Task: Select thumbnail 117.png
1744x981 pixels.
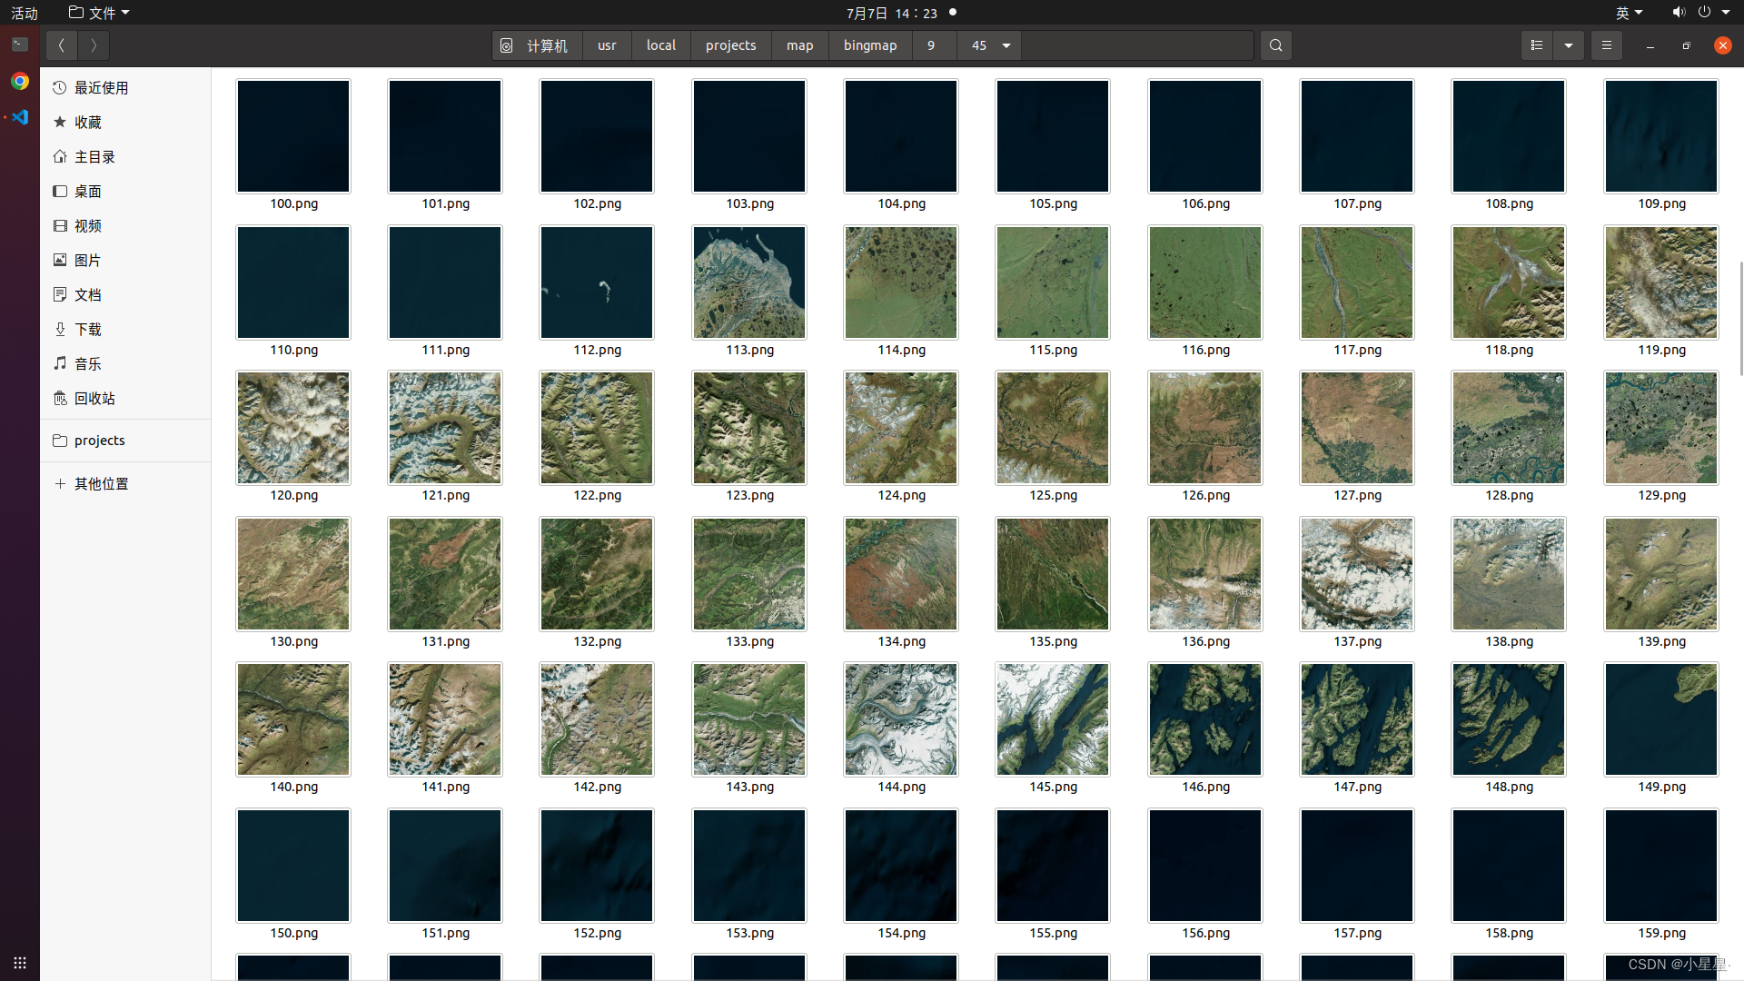Action: pyautogui.click(x=1357, y=282)
